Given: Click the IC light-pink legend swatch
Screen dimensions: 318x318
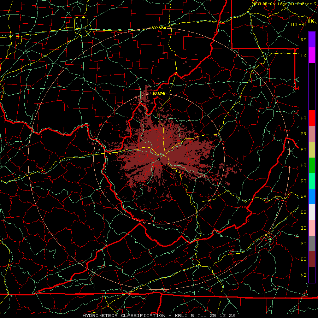Looking at the screenshot, I should pyautogui.click(x=312, y=228).
